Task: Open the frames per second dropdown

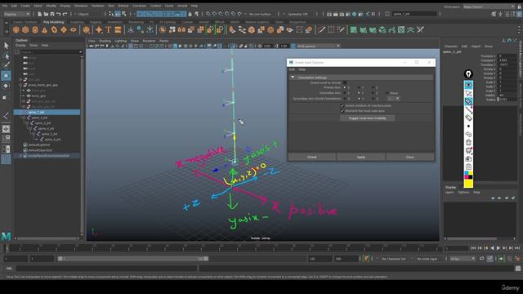Action: [463, 259]
